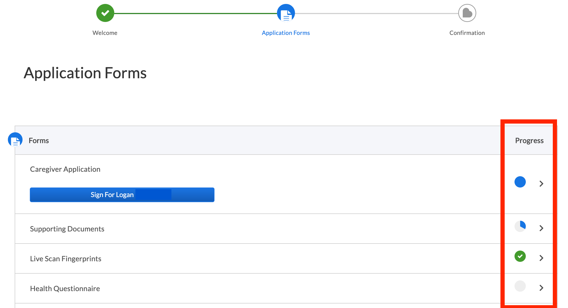The image size is (568, 308).
Task: Select the Application Forms document icon
Action: (286, 13)
